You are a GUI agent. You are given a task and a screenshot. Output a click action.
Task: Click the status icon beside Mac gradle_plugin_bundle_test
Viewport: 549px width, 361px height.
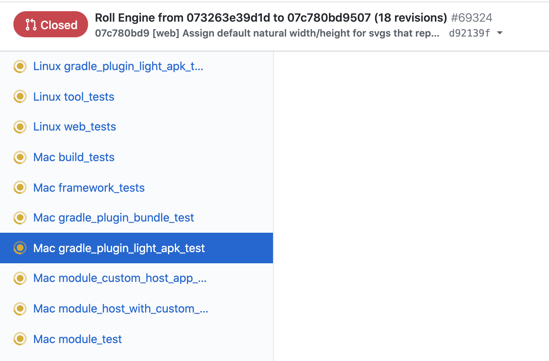[x=20, y=217]
